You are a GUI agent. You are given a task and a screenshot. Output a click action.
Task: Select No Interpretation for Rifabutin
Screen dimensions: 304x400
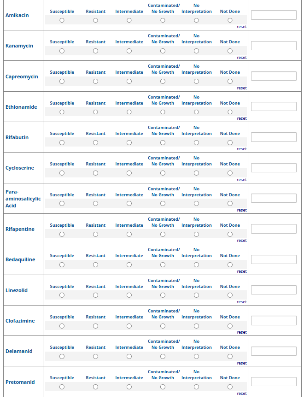196,142
